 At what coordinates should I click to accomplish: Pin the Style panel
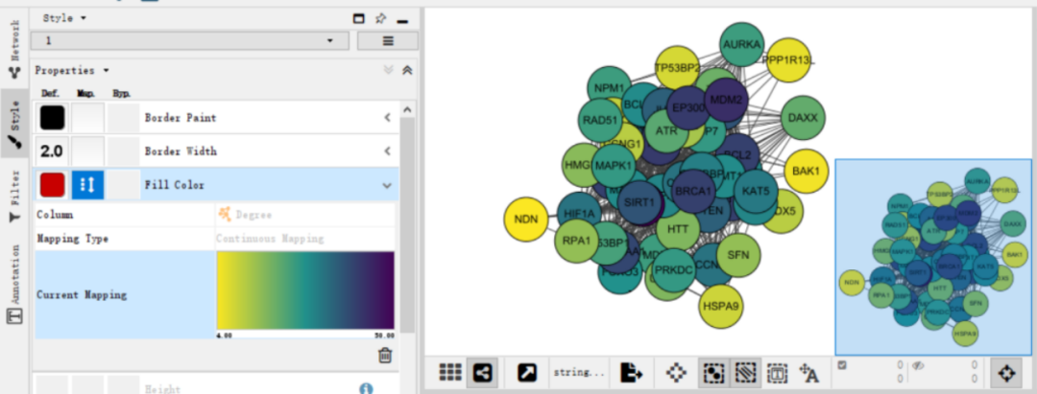click(x=380, y=19)
